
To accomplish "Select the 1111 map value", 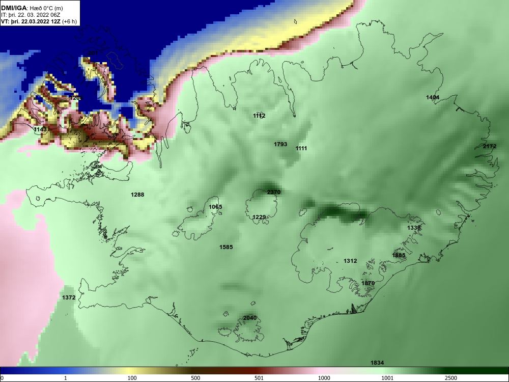I will [301, 148].
